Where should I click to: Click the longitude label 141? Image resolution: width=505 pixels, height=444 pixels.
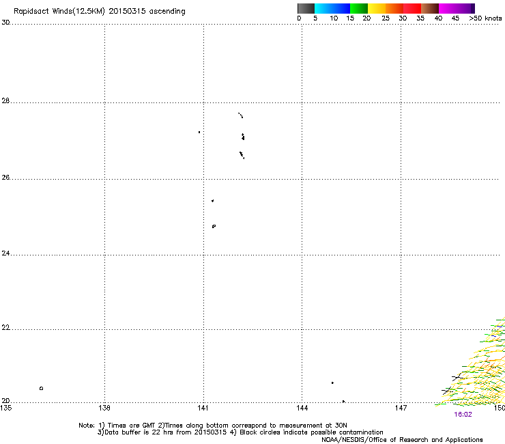coord(203,408)
